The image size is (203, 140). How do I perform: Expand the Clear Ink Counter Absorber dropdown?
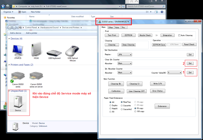point(125,63)
